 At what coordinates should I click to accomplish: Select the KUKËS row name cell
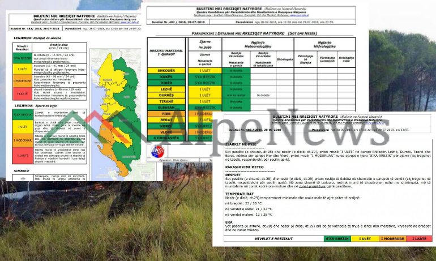coord(166,77)
